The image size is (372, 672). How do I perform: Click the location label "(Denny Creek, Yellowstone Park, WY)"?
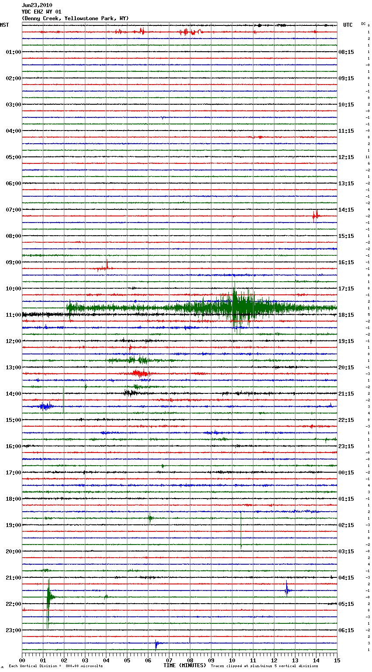tap(75, 18)
